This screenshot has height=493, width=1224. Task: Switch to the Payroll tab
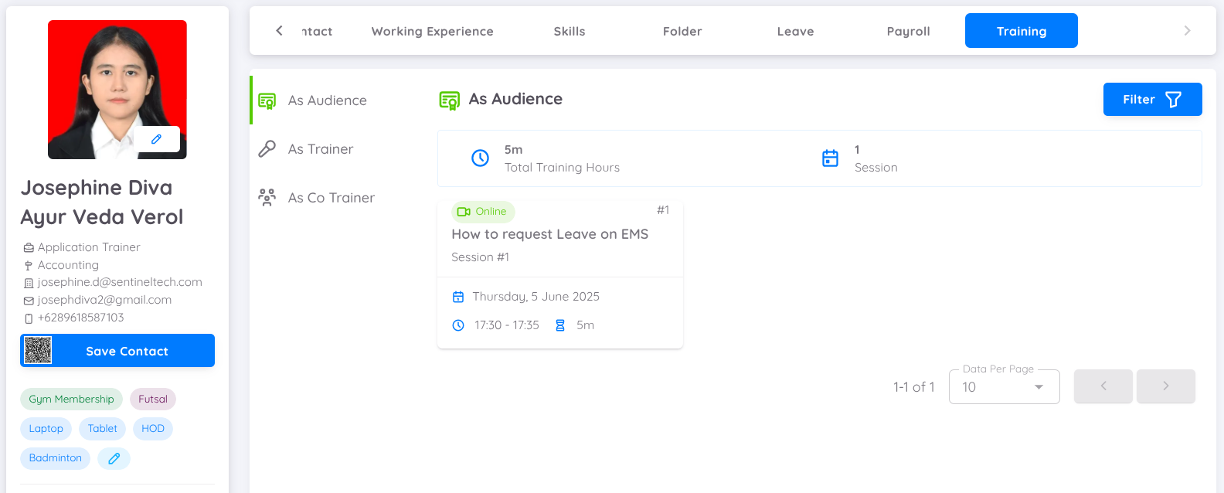click(x=908, y=32)
